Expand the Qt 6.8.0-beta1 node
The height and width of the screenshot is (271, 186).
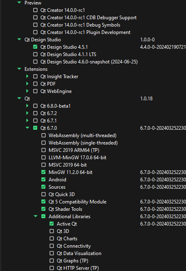click(x=27, y=106)
